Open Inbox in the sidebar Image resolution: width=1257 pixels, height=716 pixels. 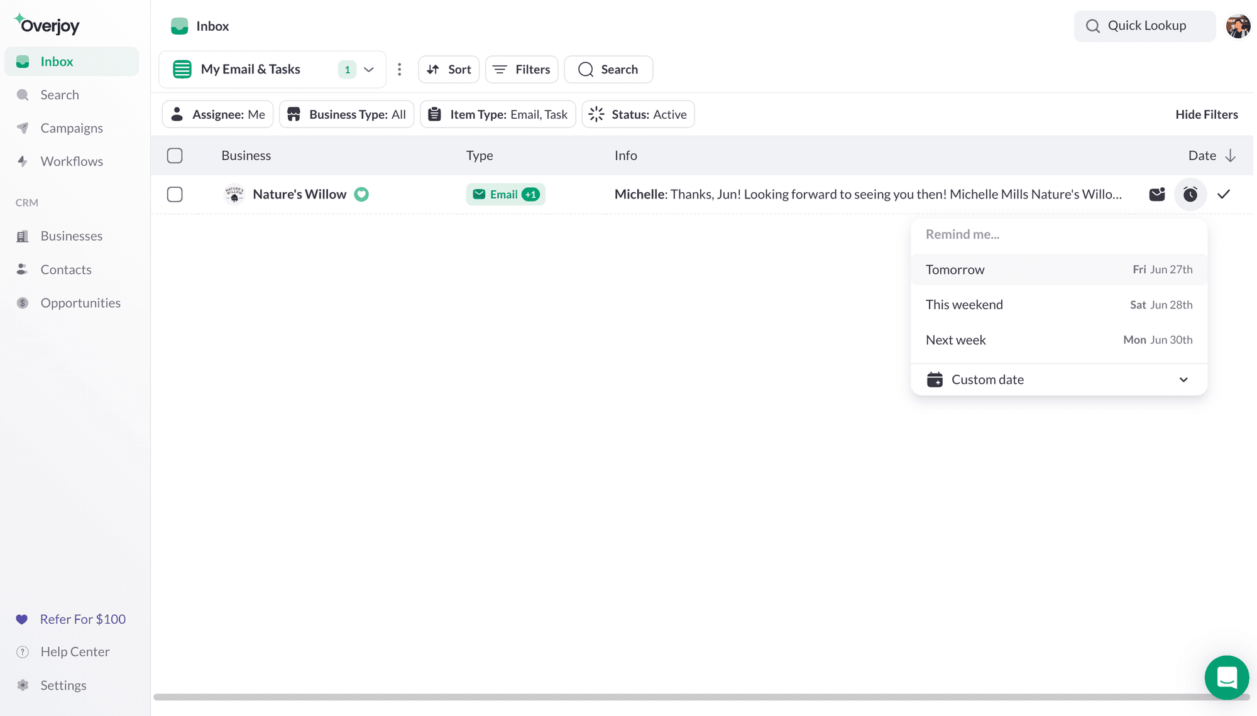(72, 62)
